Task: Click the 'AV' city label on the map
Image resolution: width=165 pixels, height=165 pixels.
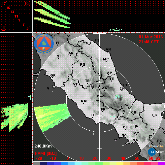Action: point(137,133)
